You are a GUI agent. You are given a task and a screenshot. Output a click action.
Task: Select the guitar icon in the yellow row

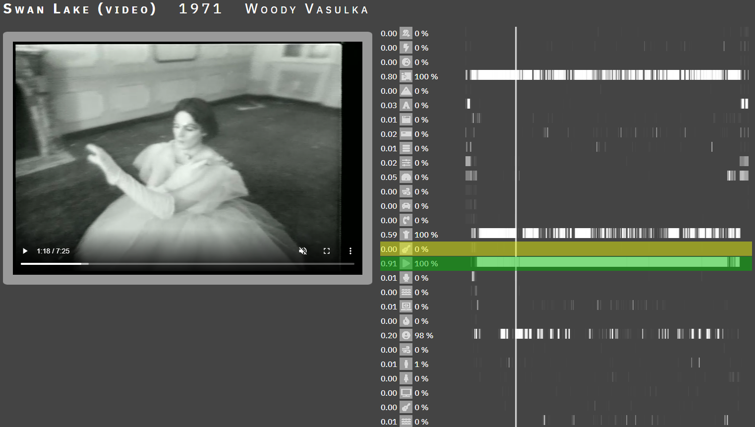(406, 249)
